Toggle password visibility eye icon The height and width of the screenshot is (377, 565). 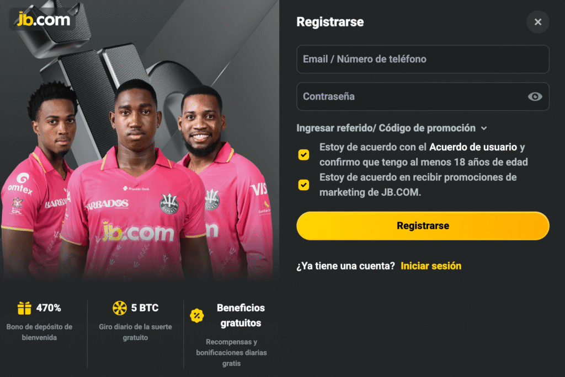click(535, 96)
